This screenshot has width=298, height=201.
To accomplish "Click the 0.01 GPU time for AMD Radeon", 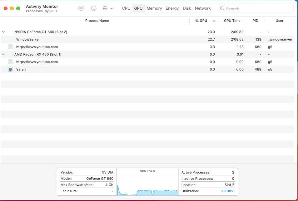I will [x=240, y=54].
